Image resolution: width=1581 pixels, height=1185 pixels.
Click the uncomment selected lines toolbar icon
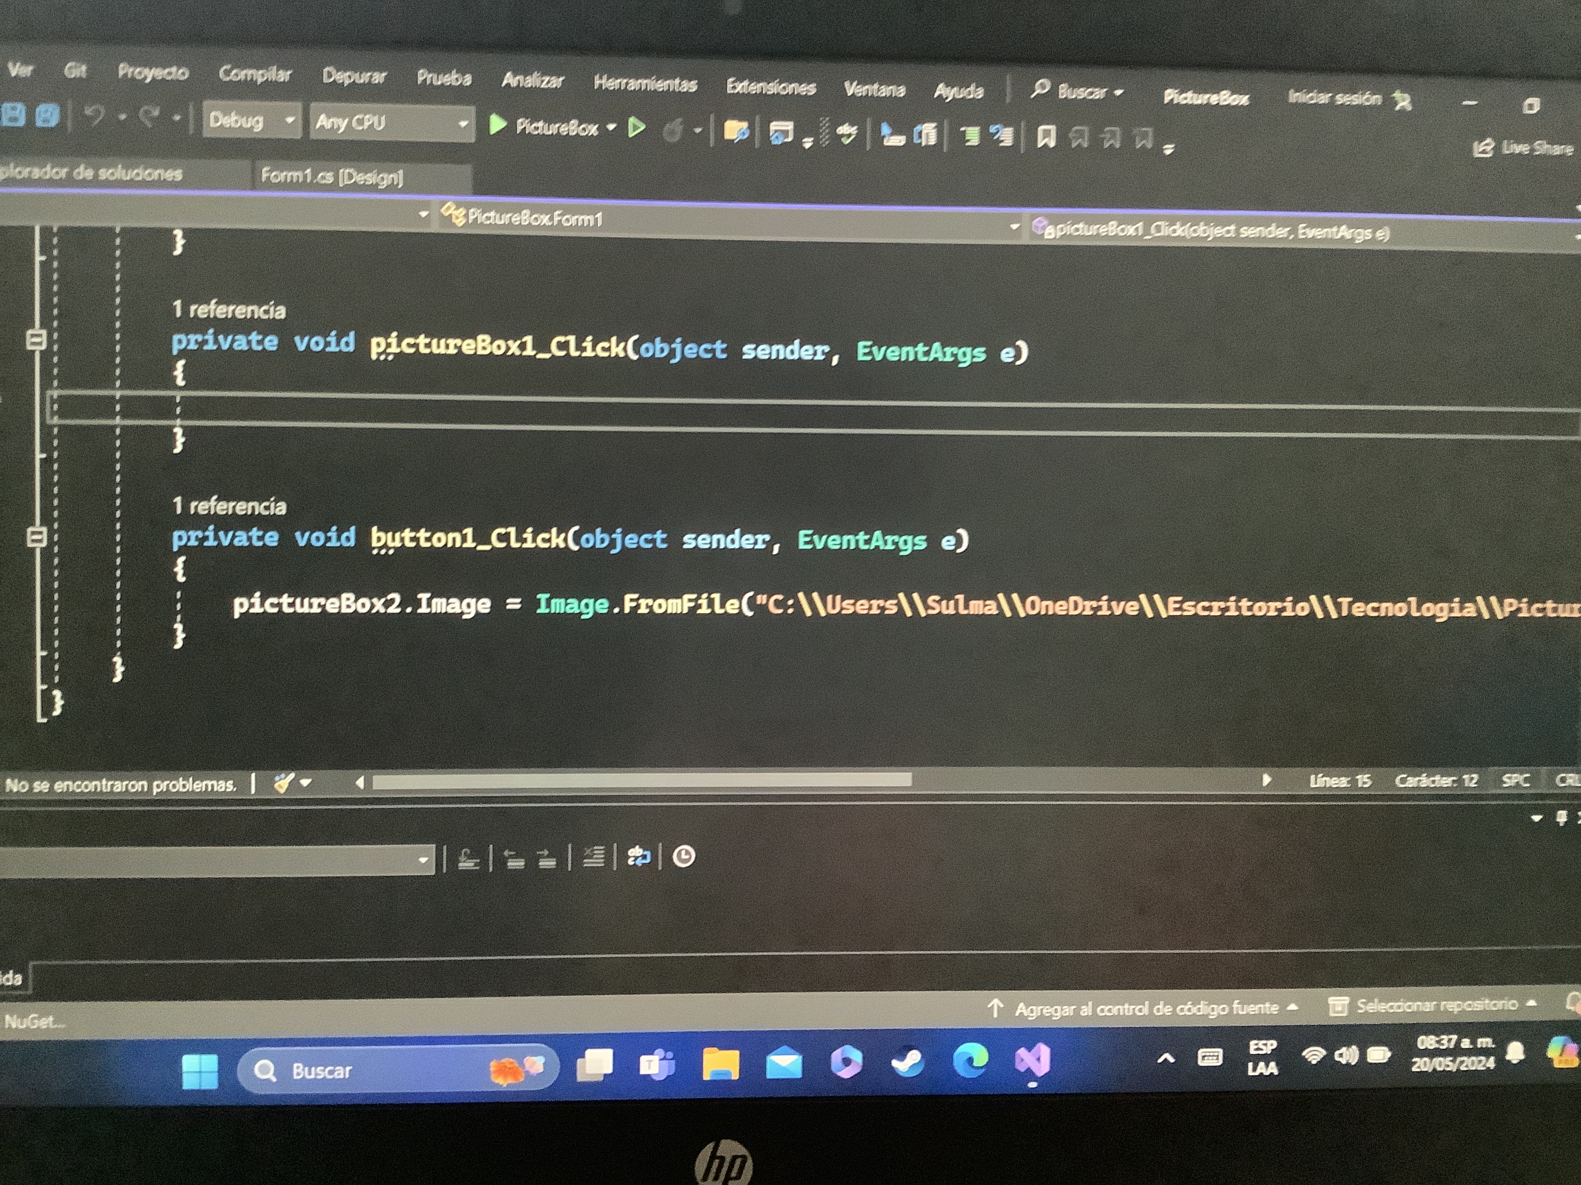[x=1002, y=135]
